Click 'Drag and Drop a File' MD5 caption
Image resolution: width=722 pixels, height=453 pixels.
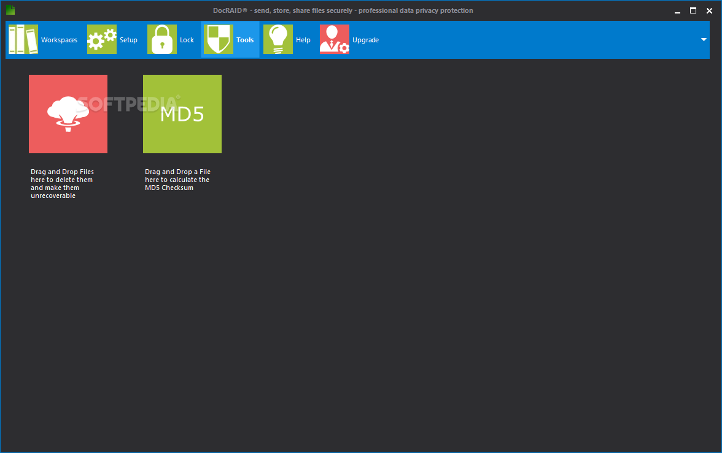pos(178,180)
